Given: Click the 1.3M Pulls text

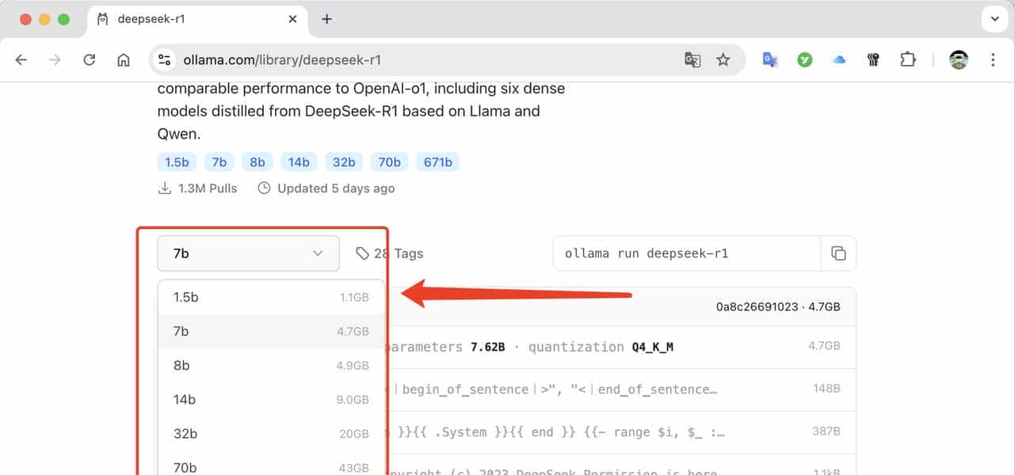Looking at the screenshot, I should (208, 188).
